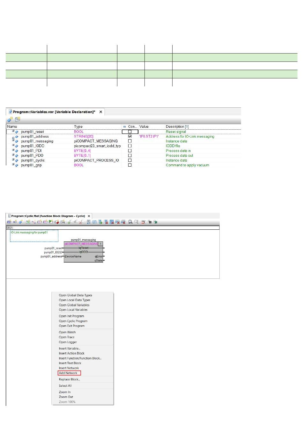Close the Variables.var tab
The height and width of the screenshot is (439, 303).
point(101,112)
